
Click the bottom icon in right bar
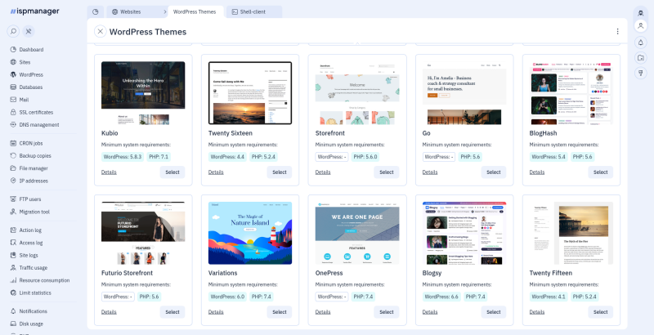tap(641, 73)
